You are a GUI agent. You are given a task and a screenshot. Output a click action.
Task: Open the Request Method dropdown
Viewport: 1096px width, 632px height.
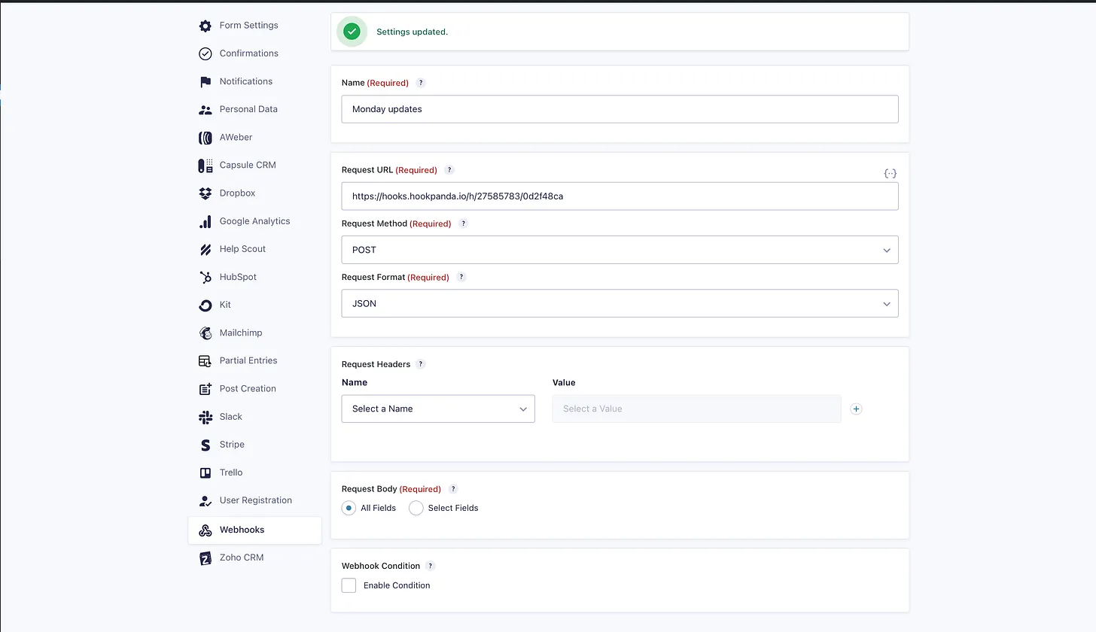pos(619,250)
